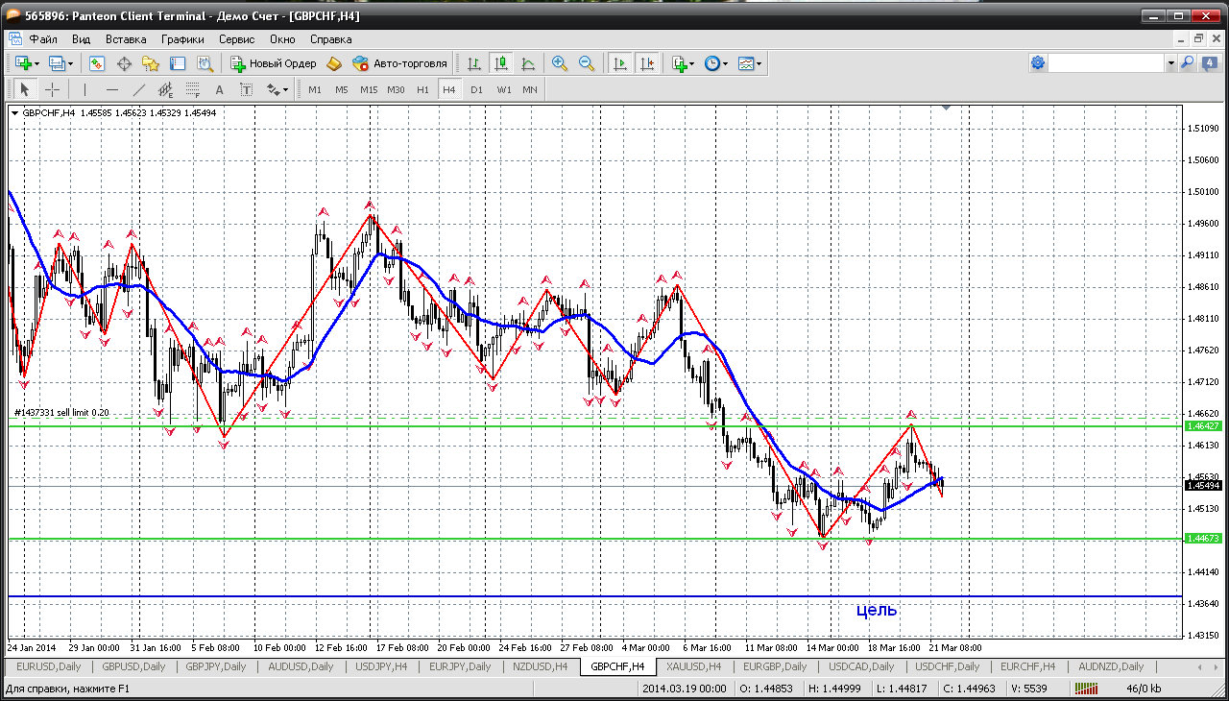Switch chart to Candlesticks mode
This screenshot has width=1229, height=701.
(x=500, y=63)
